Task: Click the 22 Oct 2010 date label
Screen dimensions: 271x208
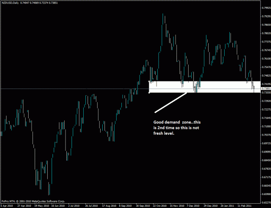Action: click(x=160, y=206)
